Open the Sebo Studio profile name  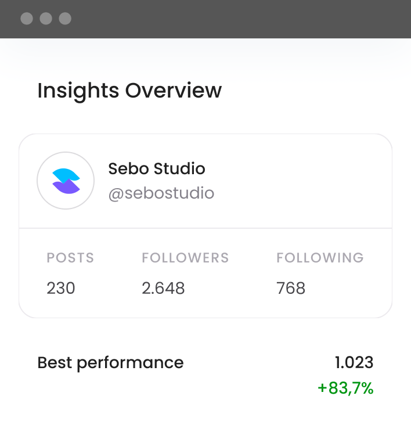157,168
